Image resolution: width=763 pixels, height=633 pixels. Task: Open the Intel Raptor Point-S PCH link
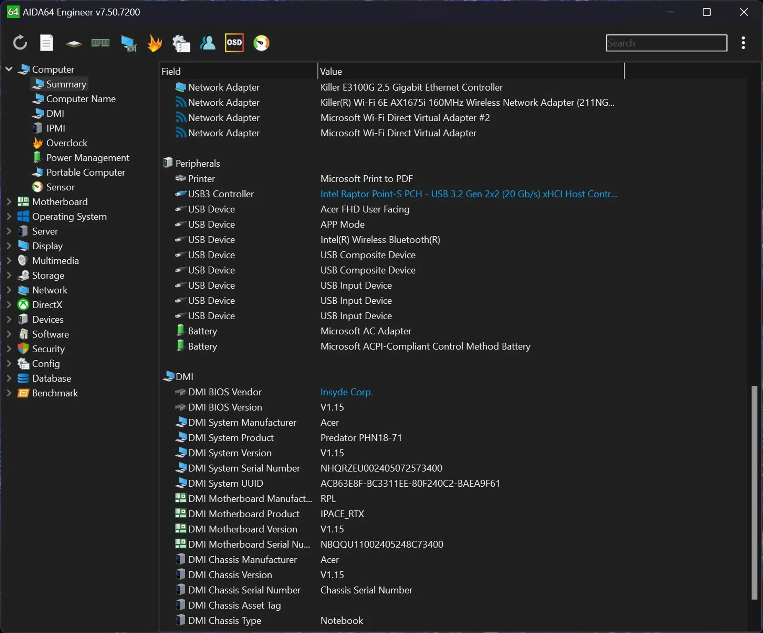coord(469,194)
